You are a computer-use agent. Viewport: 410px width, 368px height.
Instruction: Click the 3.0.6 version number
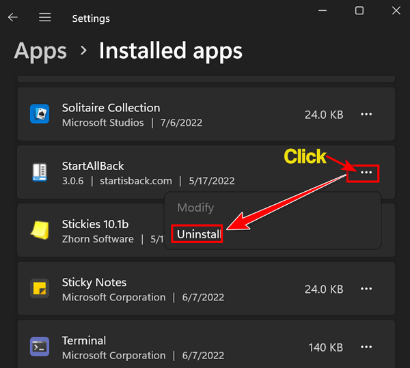(72, 181)
